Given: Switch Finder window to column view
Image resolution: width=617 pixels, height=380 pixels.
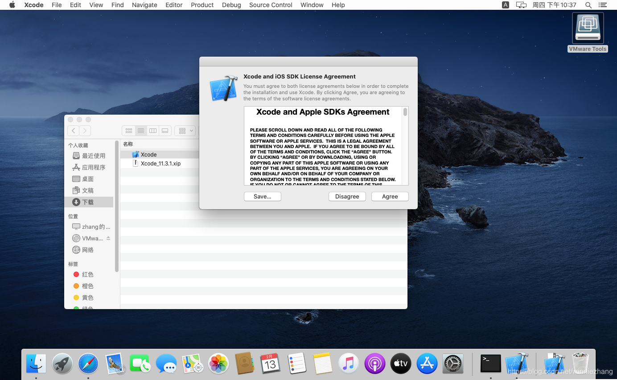Looking at the screenshot, I should 153,131.
